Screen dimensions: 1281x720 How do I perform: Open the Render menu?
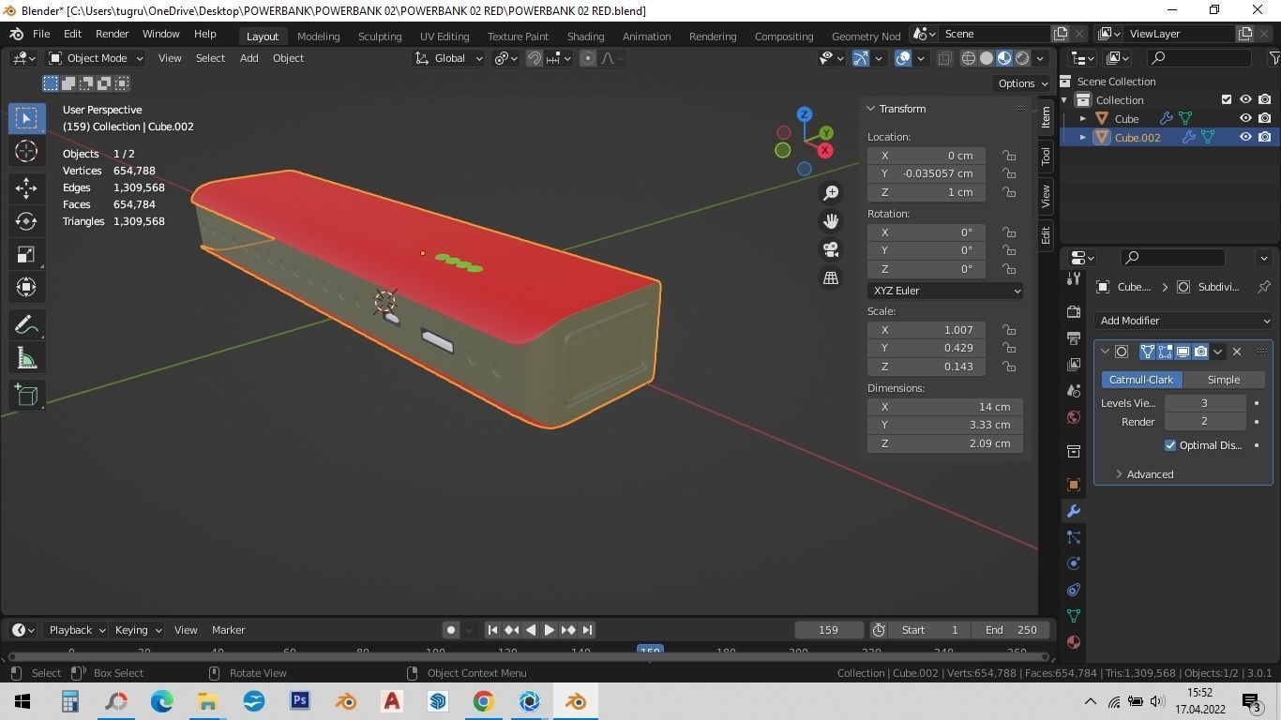tap(112, 34)
